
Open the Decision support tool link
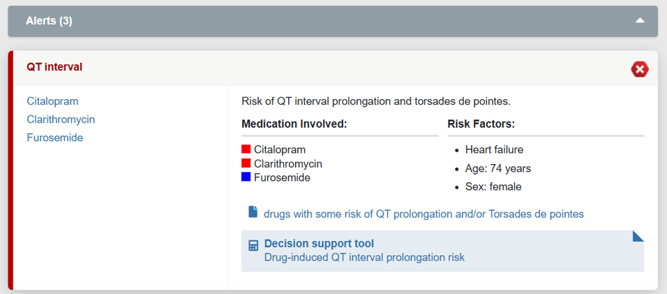[319, 244]
